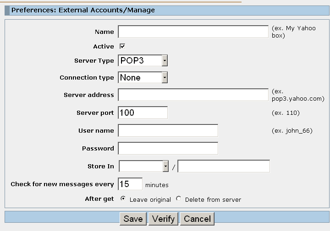Save the external account settings
The width and height of the screenshot is (330, 231).
pyautogui.click(x=133, y=219)
